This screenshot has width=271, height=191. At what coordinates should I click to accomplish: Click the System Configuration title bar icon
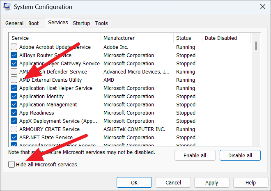tap(7, 7)
